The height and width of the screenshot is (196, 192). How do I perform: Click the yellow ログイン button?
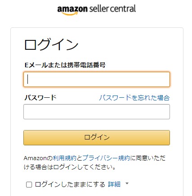click(x=97, y=138)
